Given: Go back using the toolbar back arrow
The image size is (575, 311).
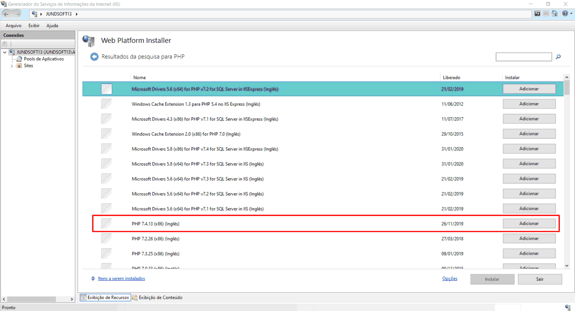Looking at the screenshot, I should coord(6,14).
